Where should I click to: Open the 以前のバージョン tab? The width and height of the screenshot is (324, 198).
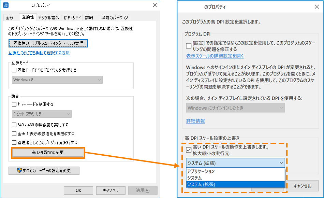(x=115, y=18)
